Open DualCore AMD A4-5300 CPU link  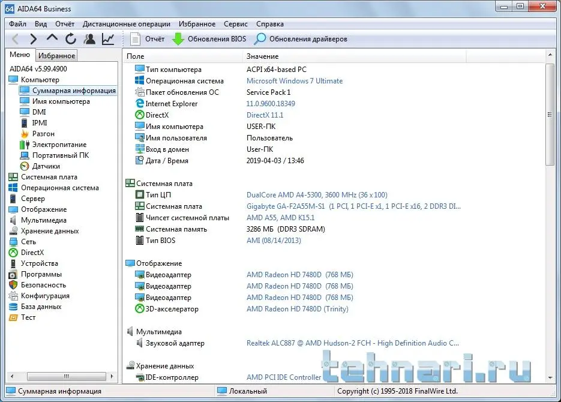tap(317, 195)
